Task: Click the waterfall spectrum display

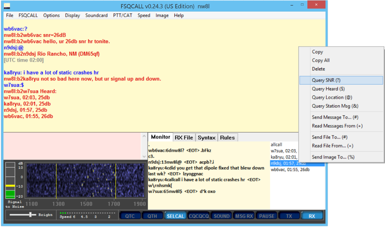Action: click(x=86, y=180)
